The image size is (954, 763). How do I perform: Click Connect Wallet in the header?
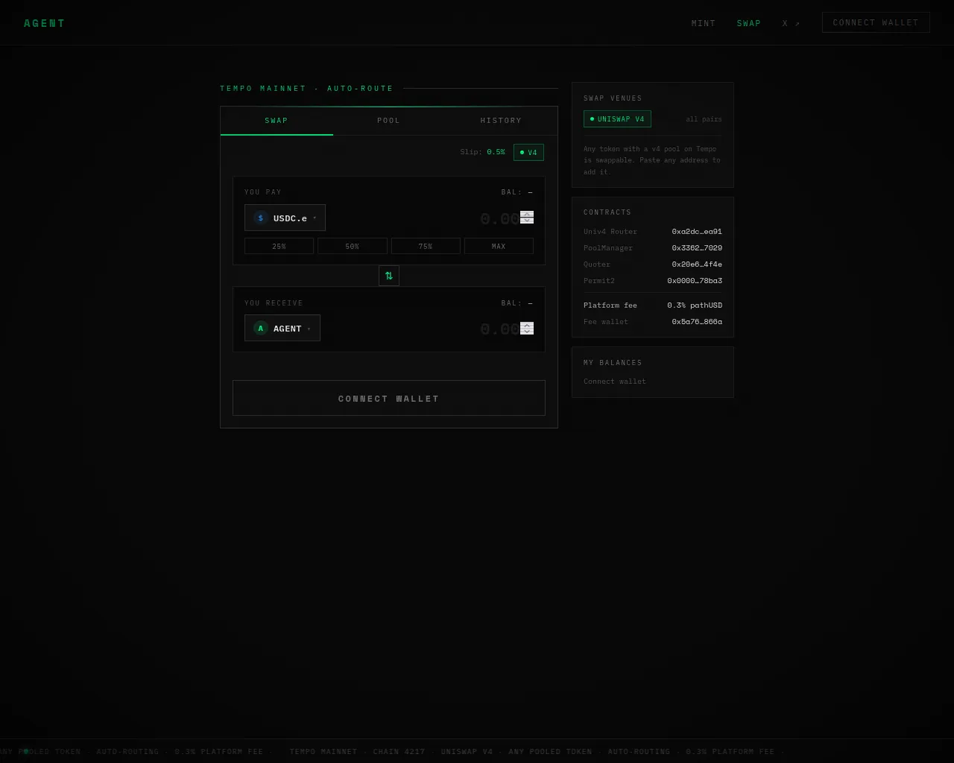[876, 23]
